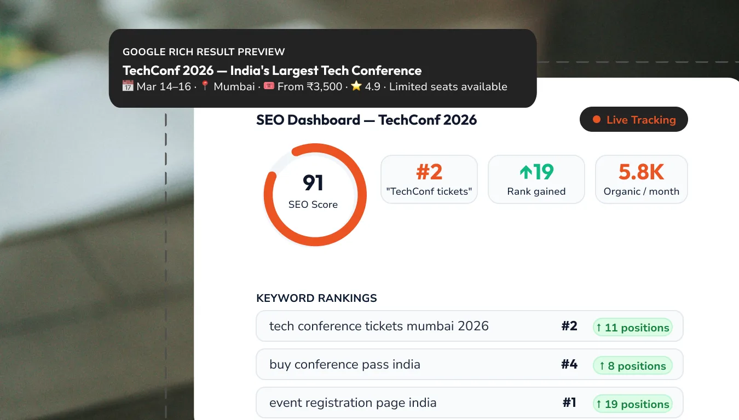Click the 19 positions green badge
The width and height of the screenshot is (739, 420).
(x=632, y=404)
